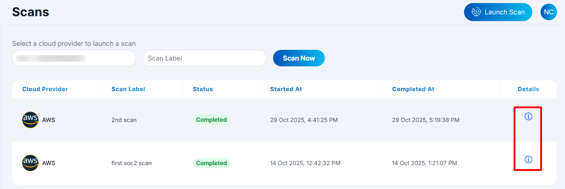Open the NC user avatar menu

[548, 12]
